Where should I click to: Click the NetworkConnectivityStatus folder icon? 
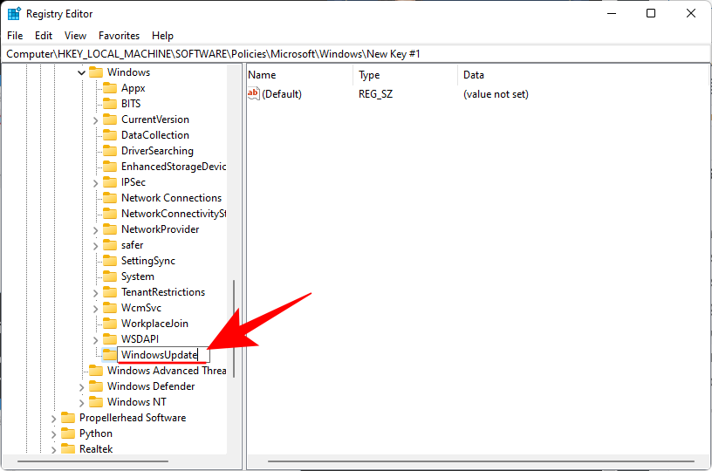[x=110, y=214]
